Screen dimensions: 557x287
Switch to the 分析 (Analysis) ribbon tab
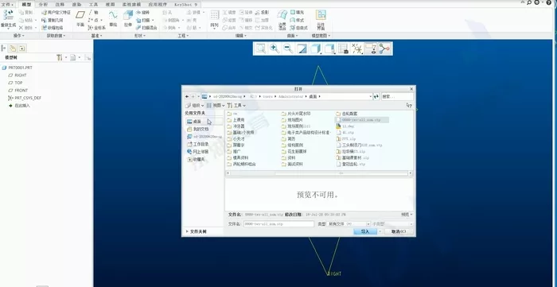pyautogui.click(x=43, y=4)
